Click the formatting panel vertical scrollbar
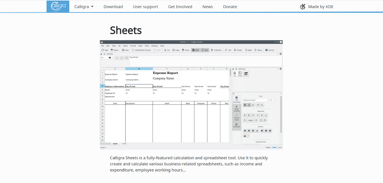This screenshot has width=383, height=183. point(281,115)
